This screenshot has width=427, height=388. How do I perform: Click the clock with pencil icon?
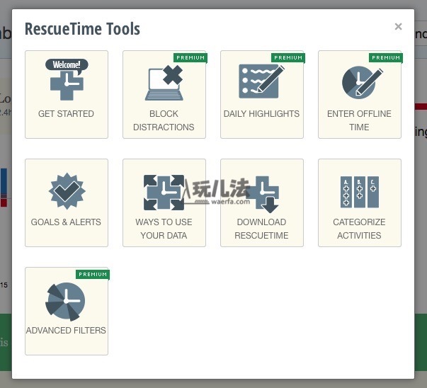359,81
